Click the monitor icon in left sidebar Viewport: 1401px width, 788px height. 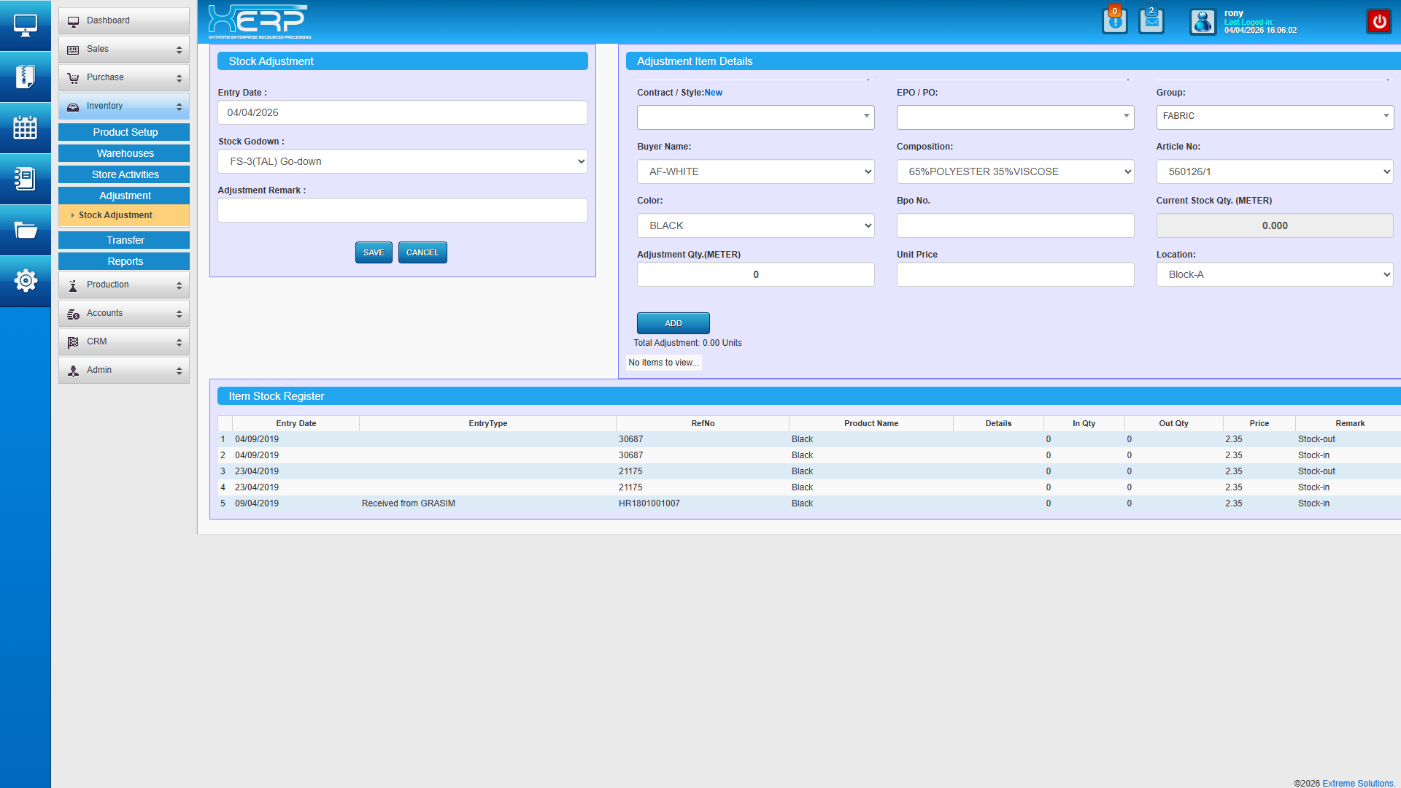[25, 26]
